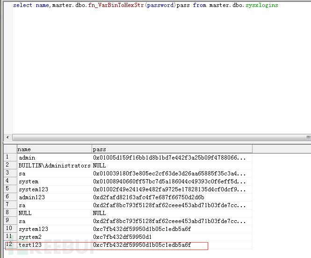311x258 pixels.
Task: Select row 1 via its row number
Action: (10, 158)
